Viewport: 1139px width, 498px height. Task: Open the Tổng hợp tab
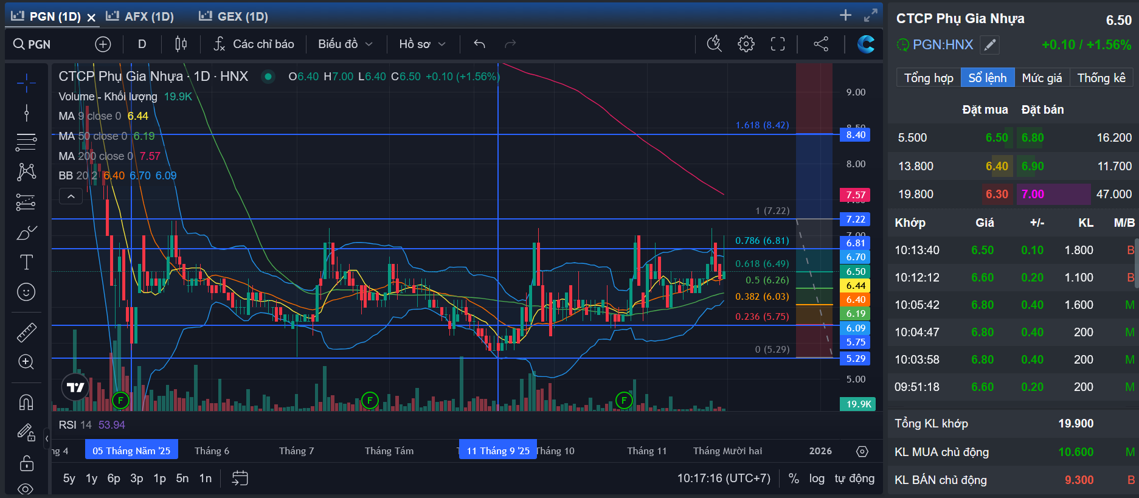(929, 78)
